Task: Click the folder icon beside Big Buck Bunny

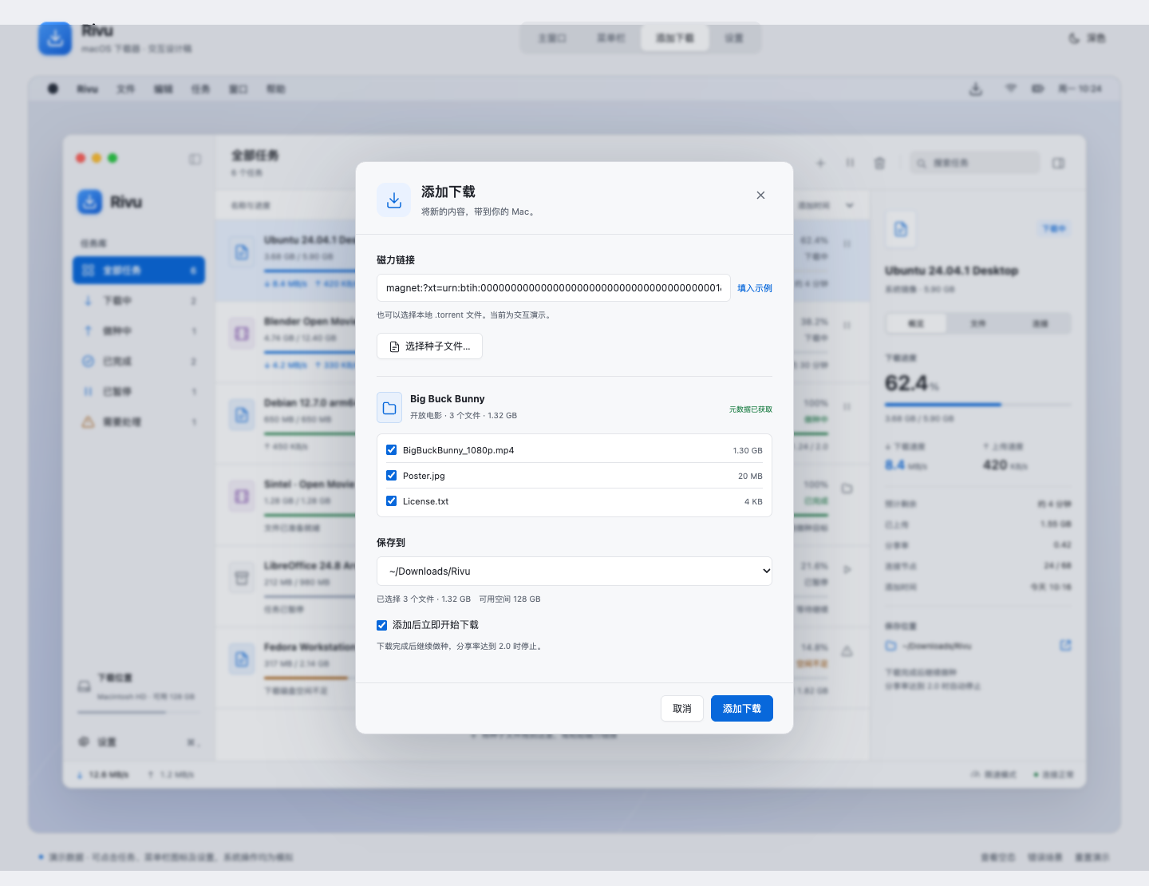Action: click(x=389, y=408)
